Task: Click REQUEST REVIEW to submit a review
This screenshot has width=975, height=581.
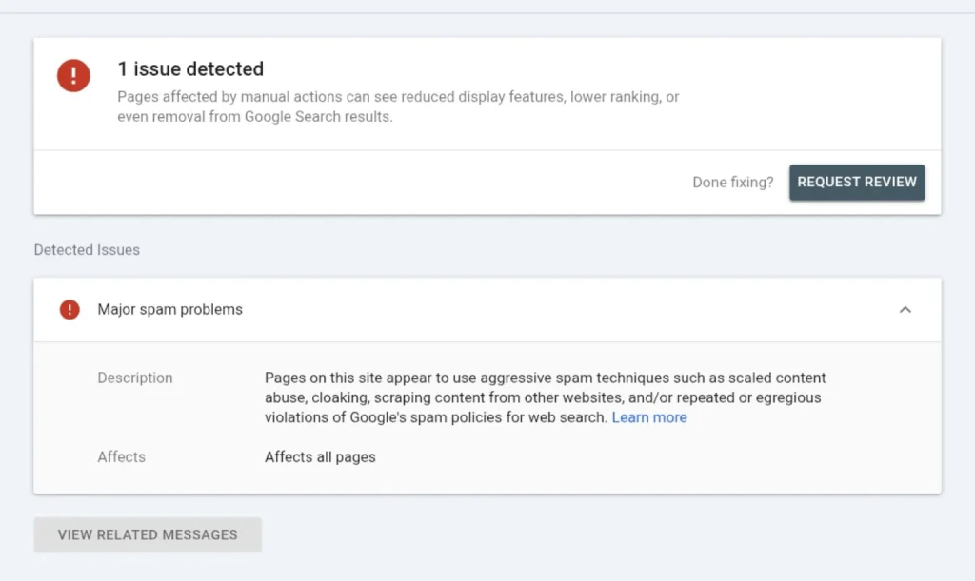Action: click(x=856, y=182)
